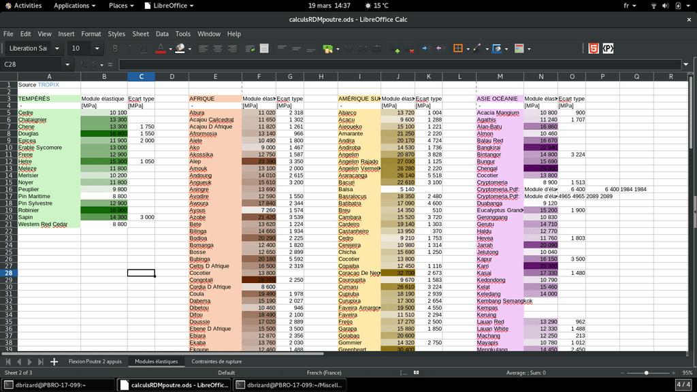This screenshot has width=697, height=392.
Task: Toggle italic formatting
Action: point(129,48)
